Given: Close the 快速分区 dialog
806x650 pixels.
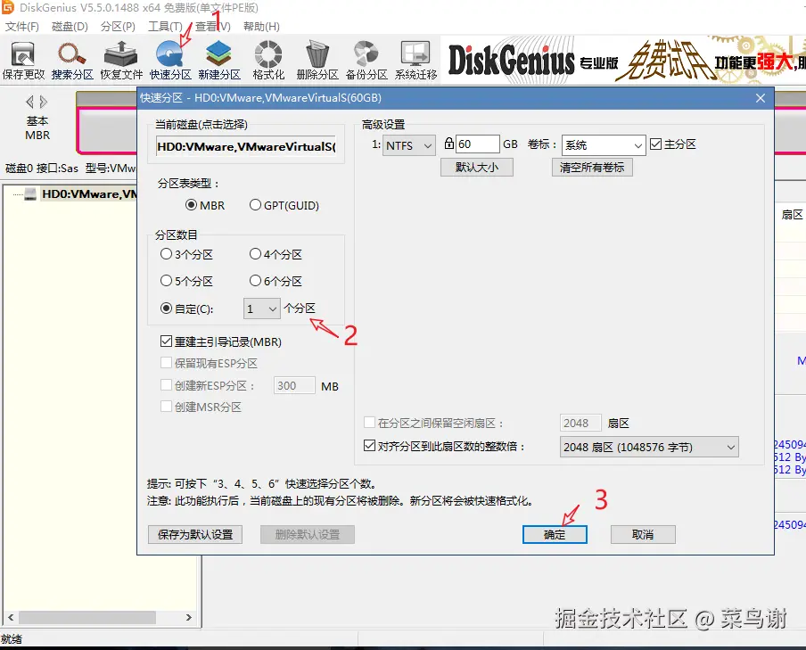Looking at the screenshot, I should tap(761, 98).
